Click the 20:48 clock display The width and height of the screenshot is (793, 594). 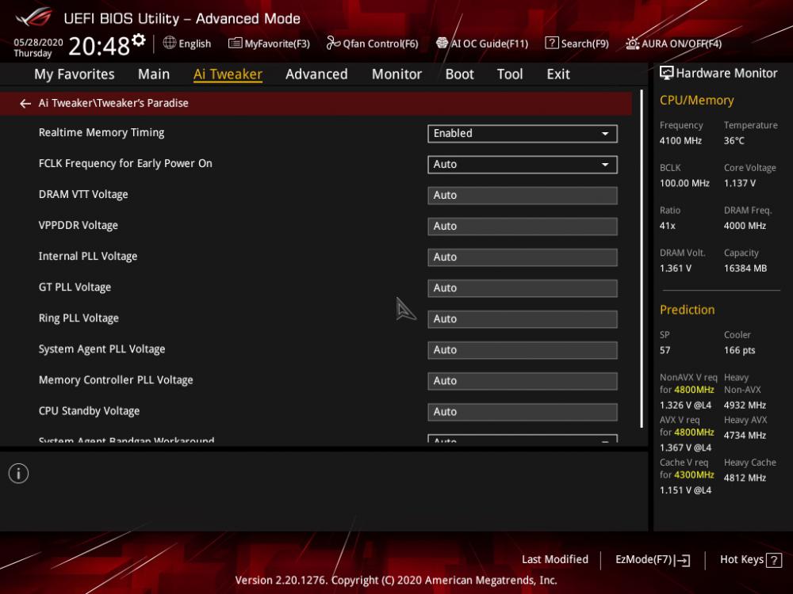pos(99,47)
